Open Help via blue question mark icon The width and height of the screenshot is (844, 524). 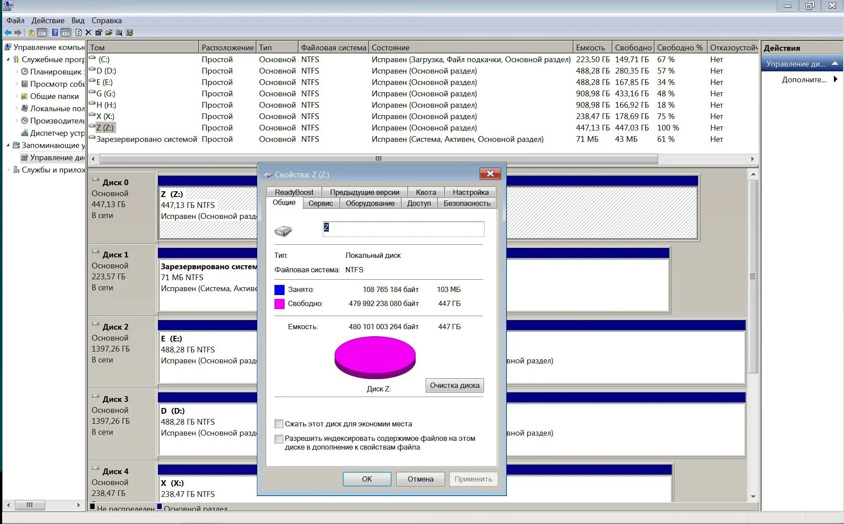tap(55, 32)
